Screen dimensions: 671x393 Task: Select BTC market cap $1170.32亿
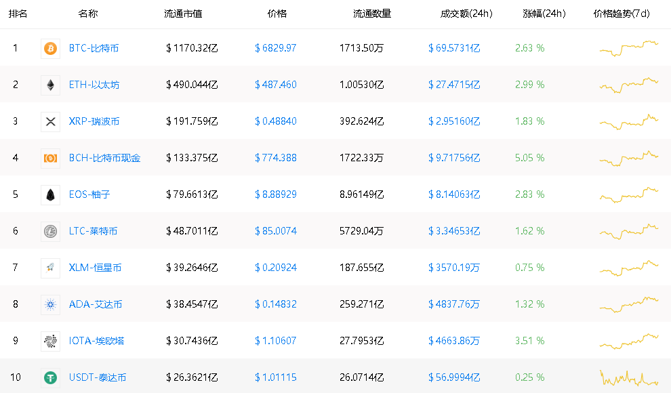click(x=192, y=48)
